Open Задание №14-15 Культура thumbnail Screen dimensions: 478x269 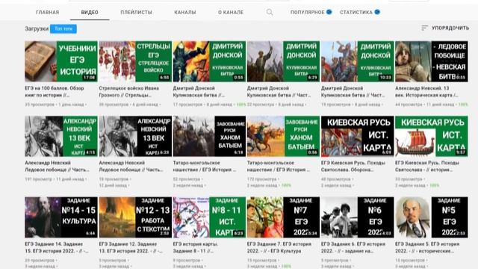(x=61, y=217)
